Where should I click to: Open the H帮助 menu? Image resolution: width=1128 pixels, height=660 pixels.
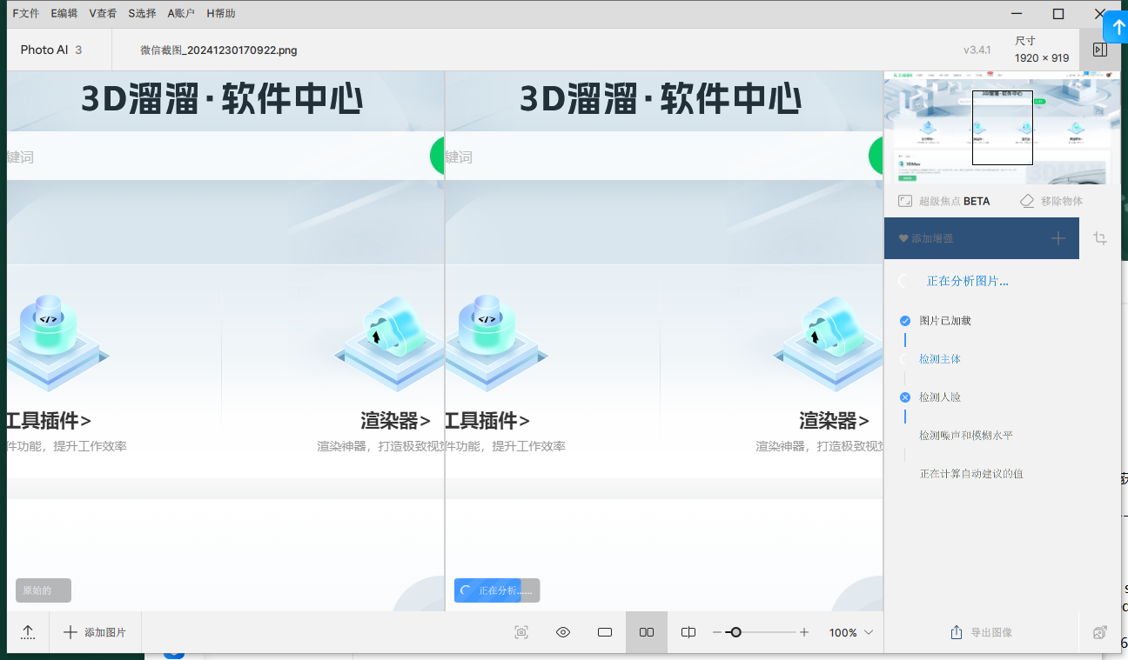tap(221, 13)
